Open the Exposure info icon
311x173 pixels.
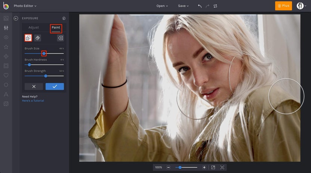[64, 18]
